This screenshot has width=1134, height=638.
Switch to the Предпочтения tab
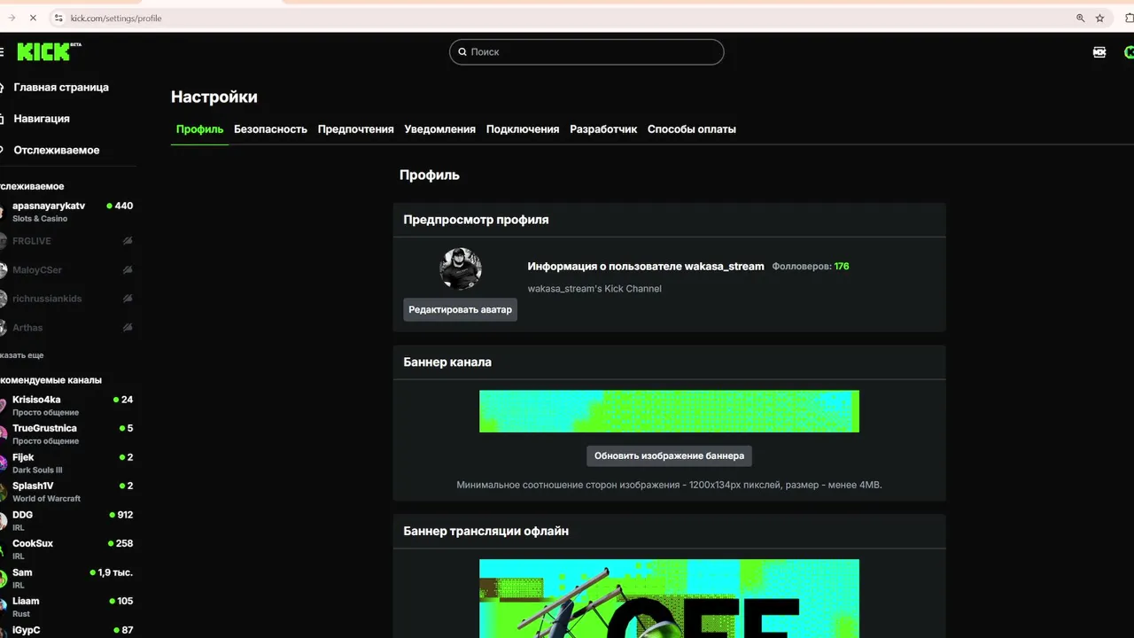click(x=355, y=129)
